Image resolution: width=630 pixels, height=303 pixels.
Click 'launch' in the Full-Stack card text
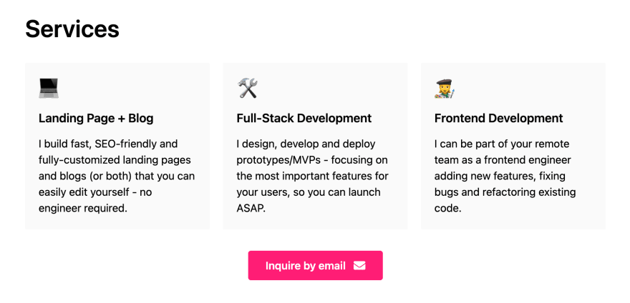365,192
